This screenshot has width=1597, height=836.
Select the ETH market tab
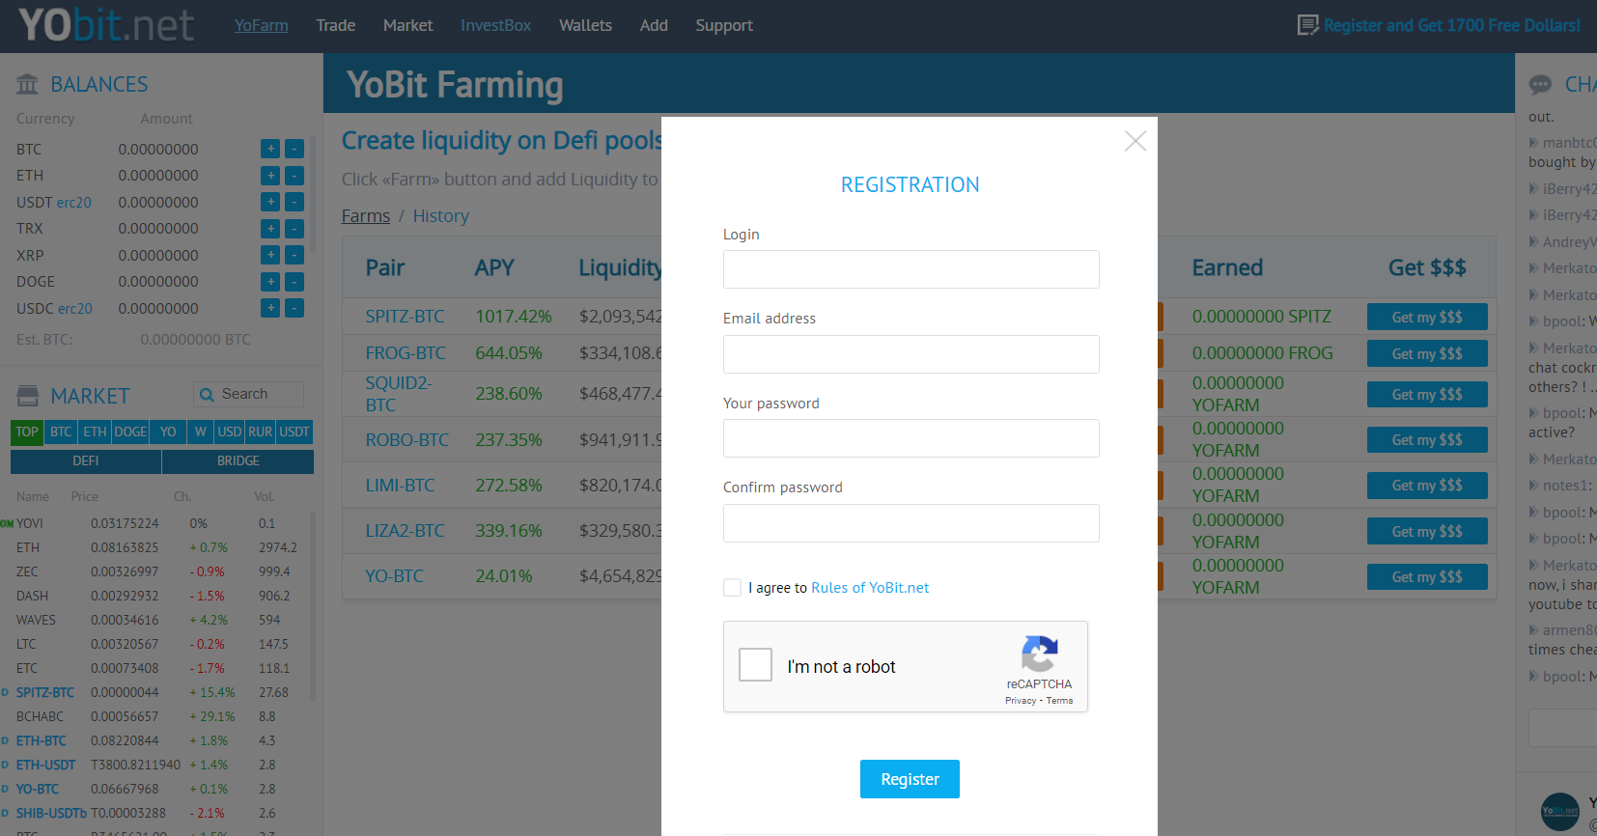95,432
